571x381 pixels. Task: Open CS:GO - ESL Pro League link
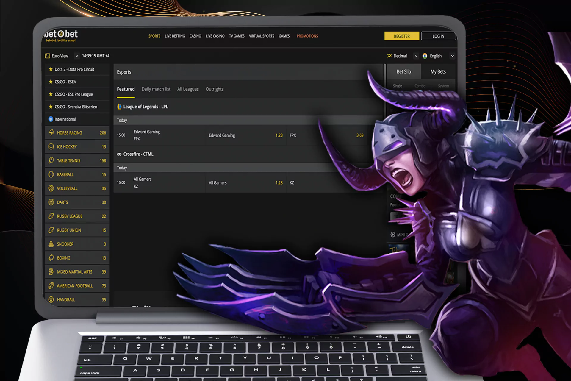pos(73,94)
